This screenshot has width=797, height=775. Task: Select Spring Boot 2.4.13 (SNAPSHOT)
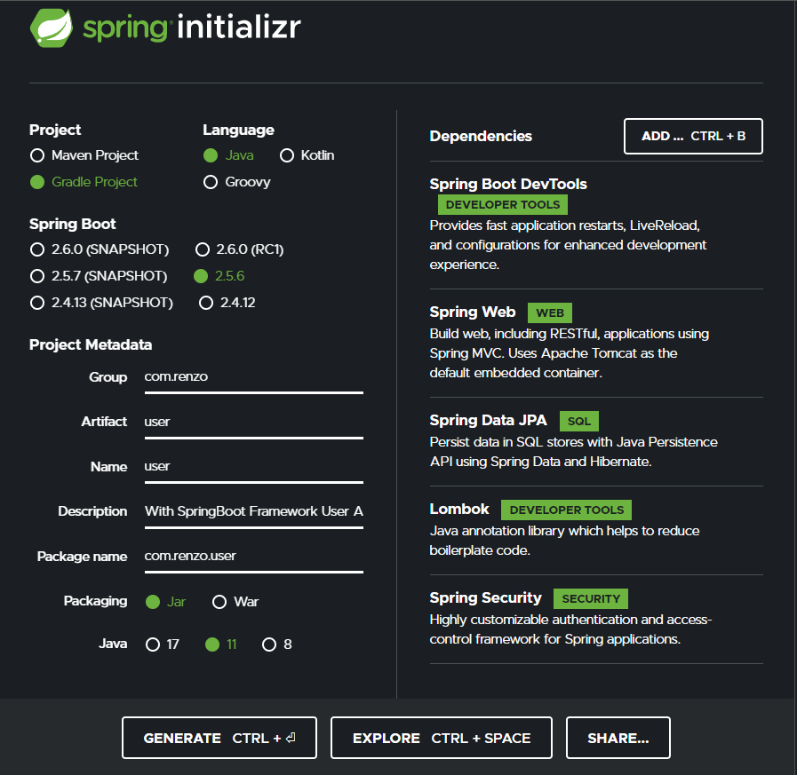coord(37,303)
